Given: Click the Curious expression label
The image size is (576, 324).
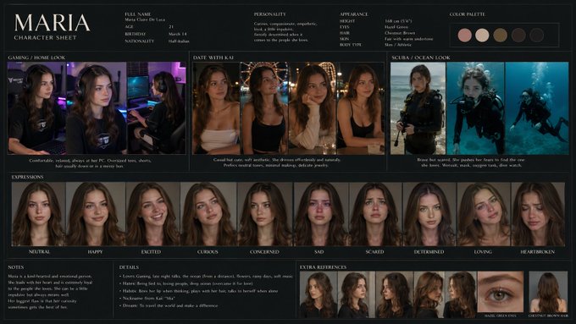Looking at the screenshot, I should click(208, 252).
